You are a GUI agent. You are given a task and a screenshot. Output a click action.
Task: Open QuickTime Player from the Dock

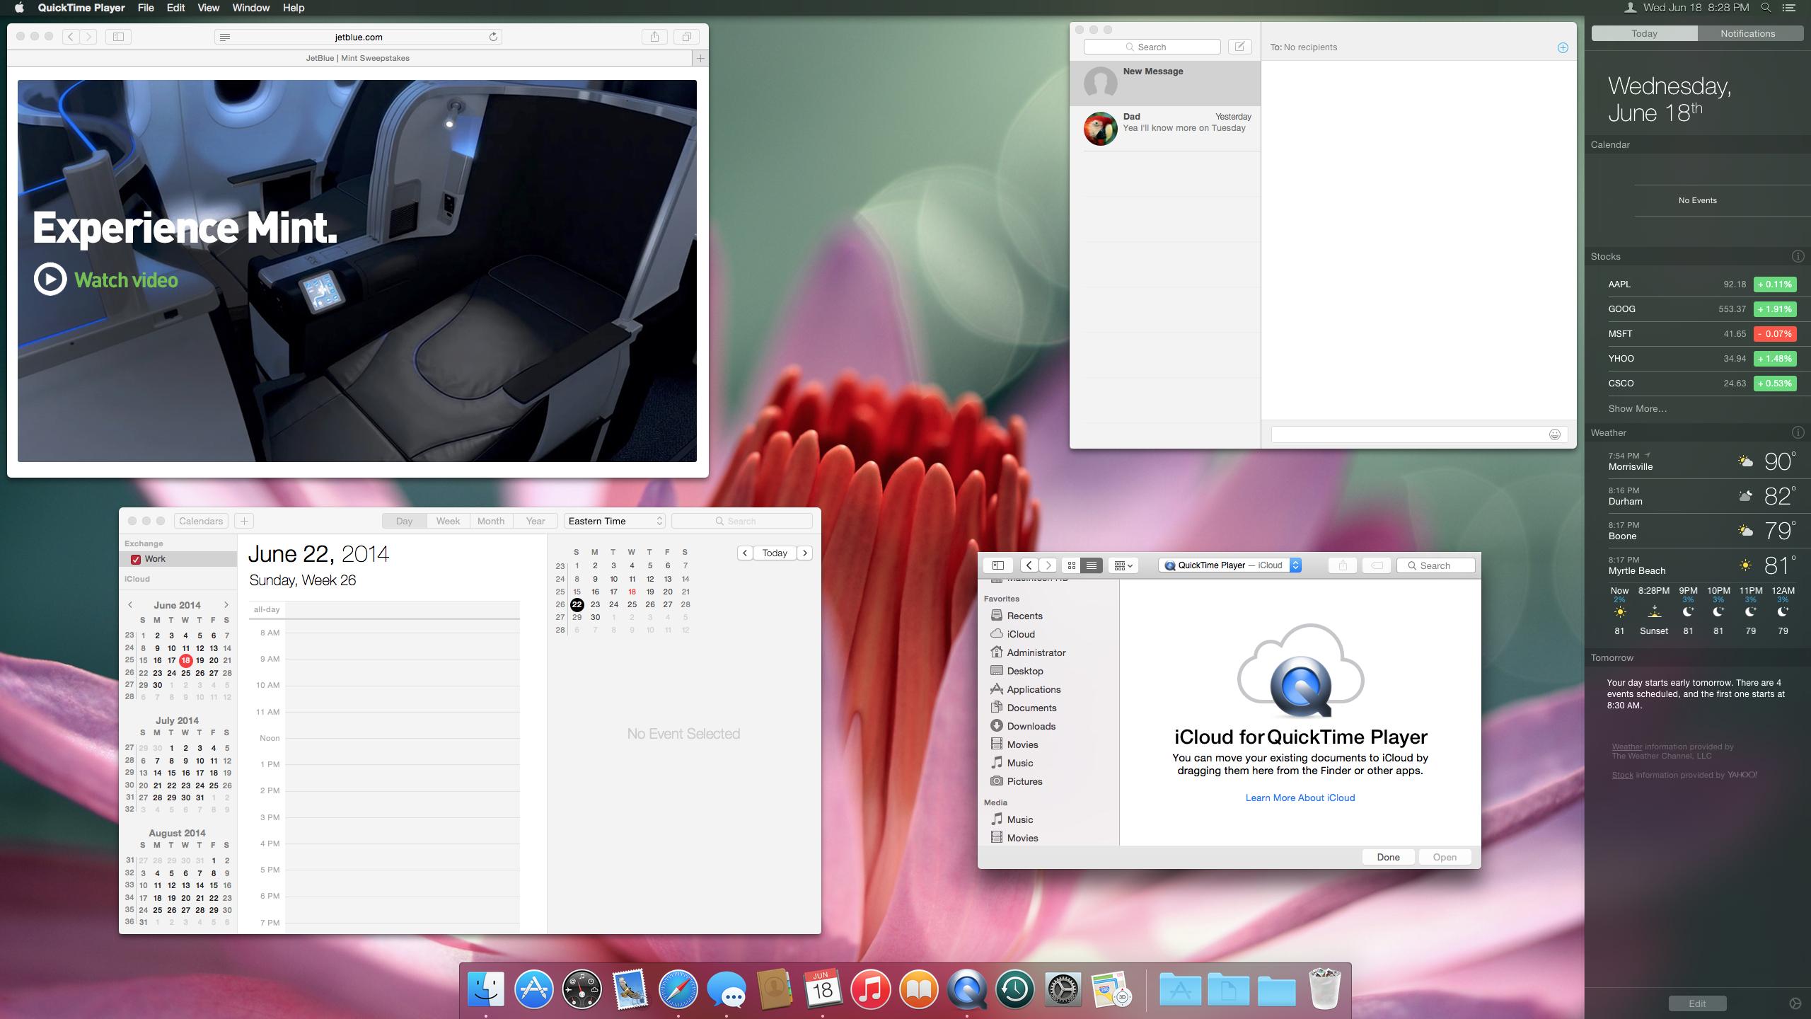966,989
